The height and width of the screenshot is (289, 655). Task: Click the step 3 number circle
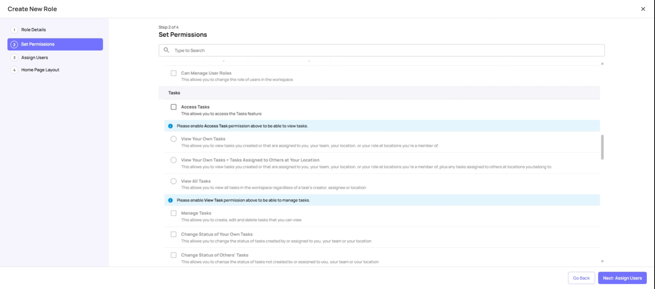(x=14, y=58)
